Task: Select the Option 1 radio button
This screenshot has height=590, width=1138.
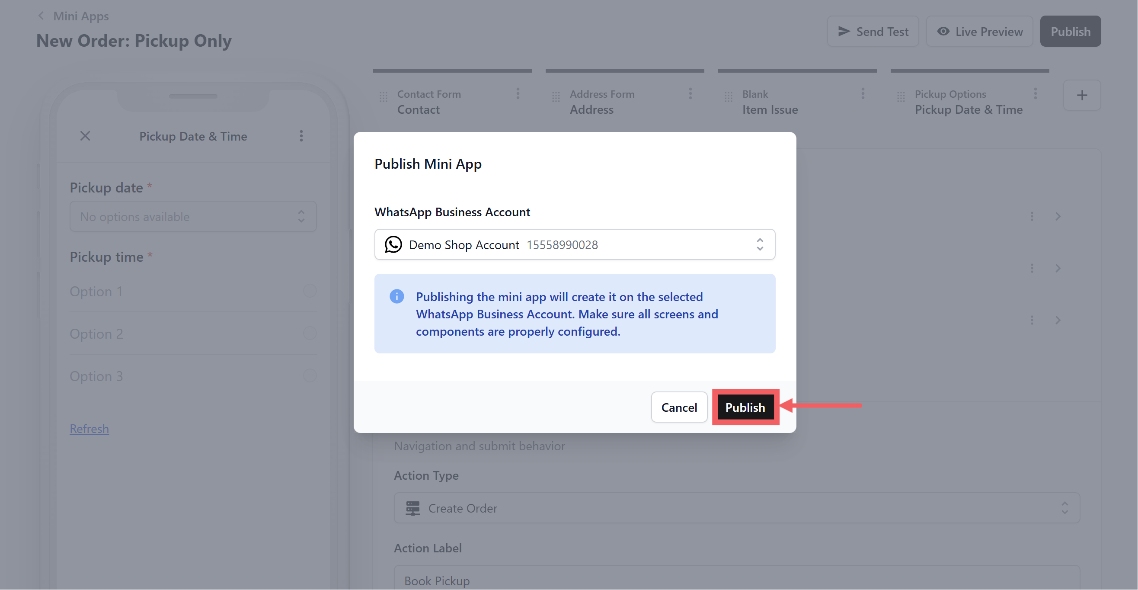Action: (310, 291)
